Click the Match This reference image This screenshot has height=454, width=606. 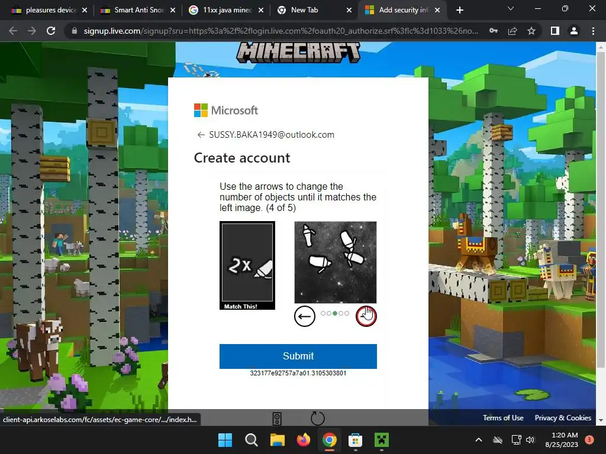click(247, 265)
